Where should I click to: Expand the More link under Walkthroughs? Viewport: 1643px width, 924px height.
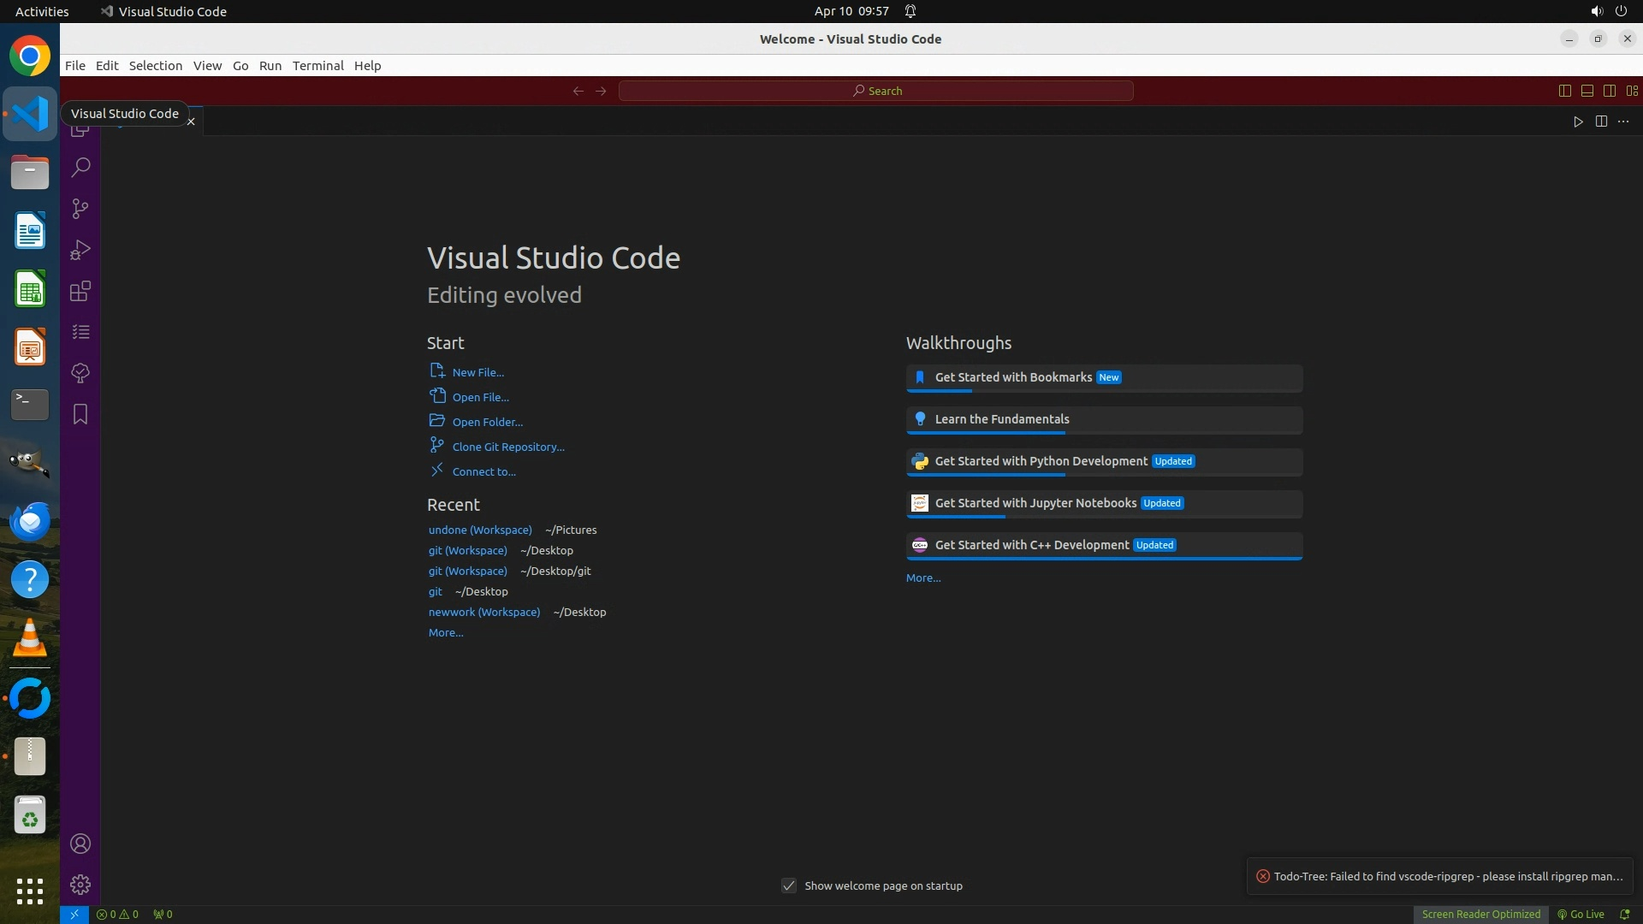coord(923,578)
